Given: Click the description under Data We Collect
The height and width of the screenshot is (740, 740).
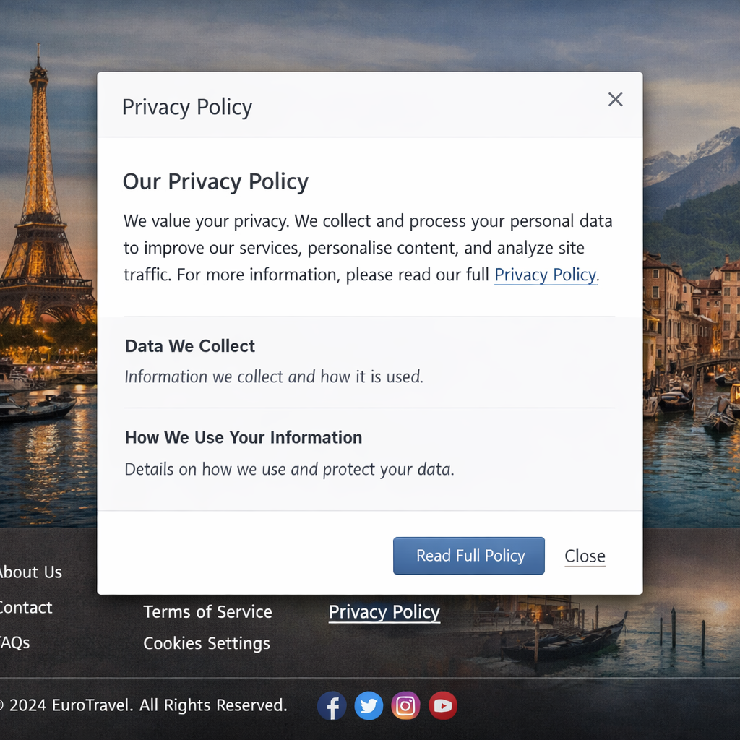Looking at the screenshot, I should point(274,377).
